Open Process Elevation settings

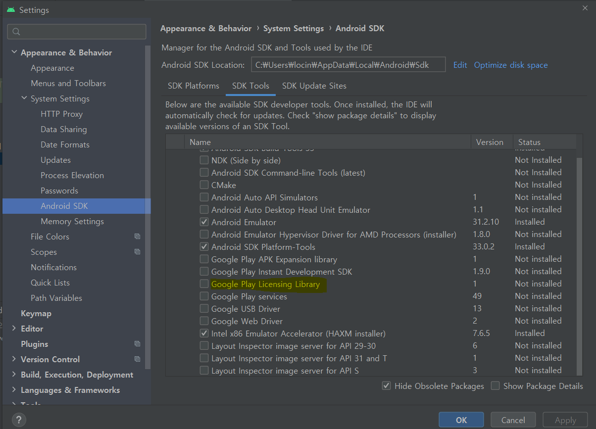pos(72,175)
